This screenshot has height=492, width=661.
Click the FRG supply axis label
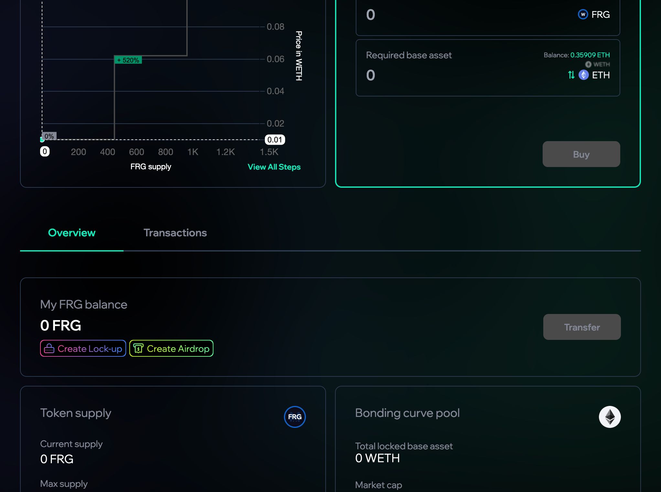[151, 167]
